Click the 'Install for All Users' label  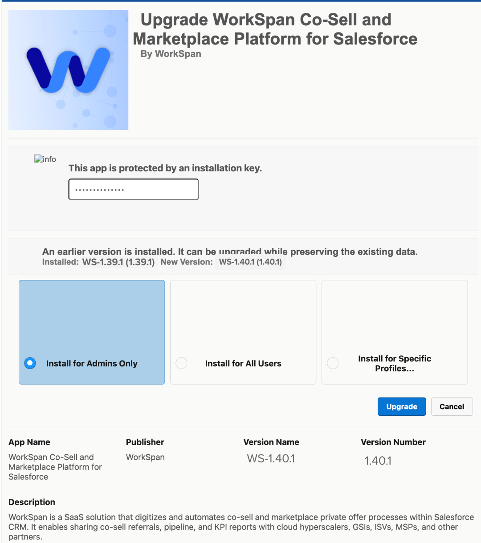click(243, 364)
